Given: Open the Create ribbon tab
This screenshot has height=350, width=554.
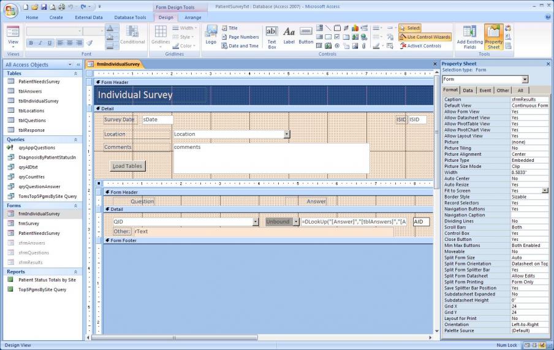Looking at the screenshot, I should (x=56, y=17).
